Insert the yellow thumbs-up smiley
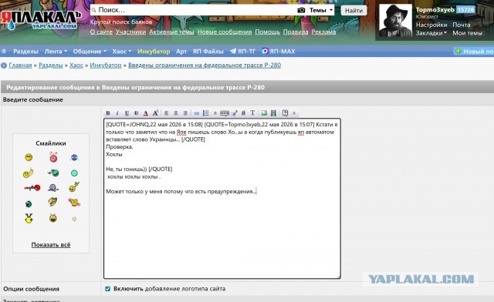Viewport: 494px width, 302px height. (29, 173)
